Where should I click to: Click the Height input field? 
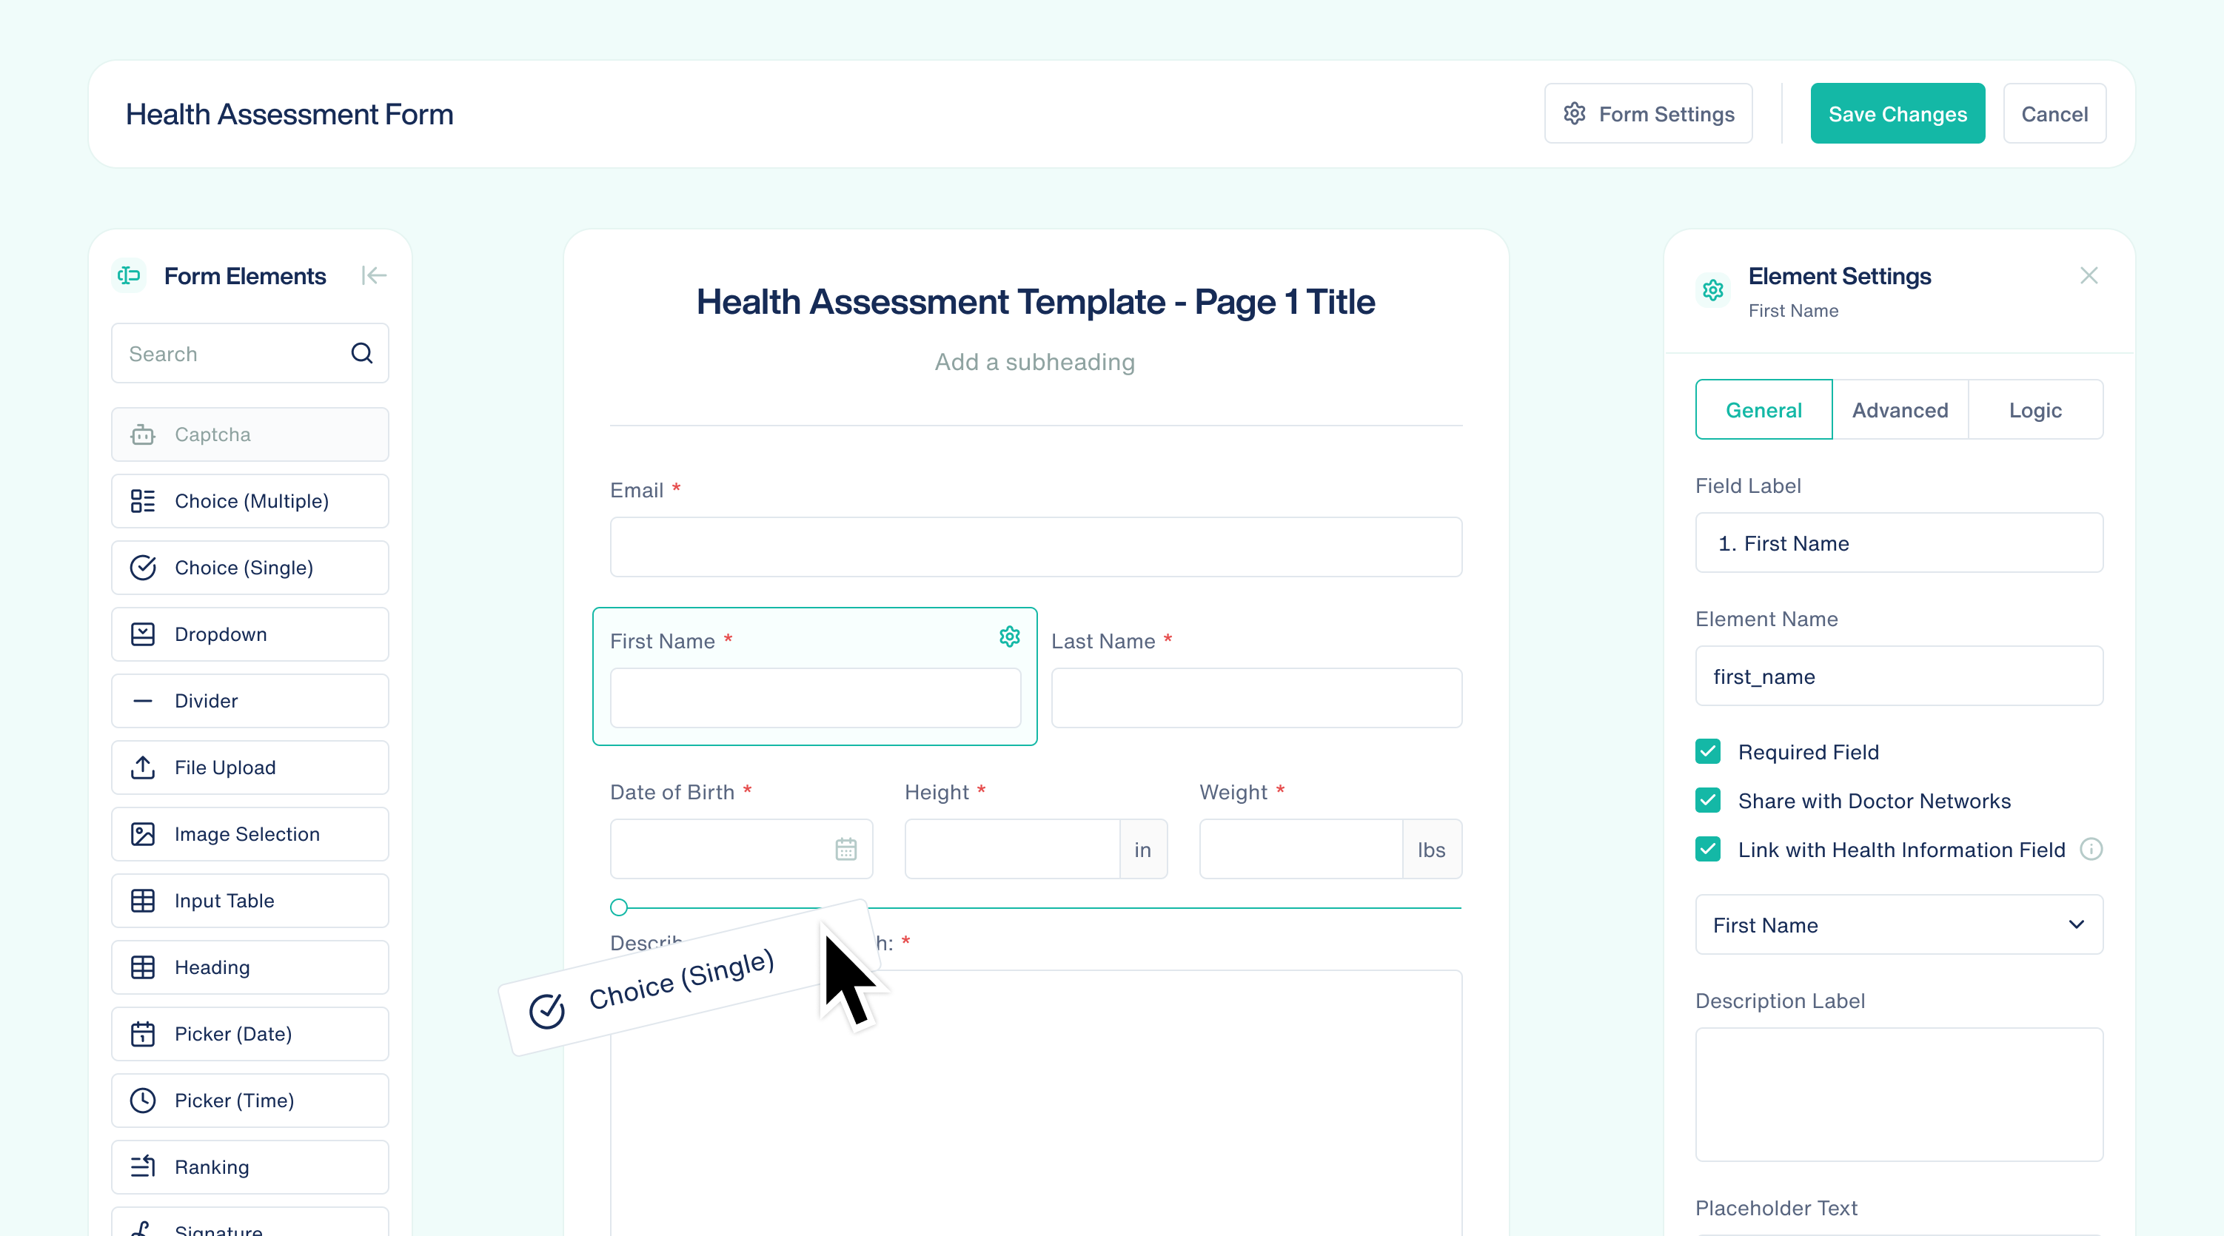tap(1012, 850)
